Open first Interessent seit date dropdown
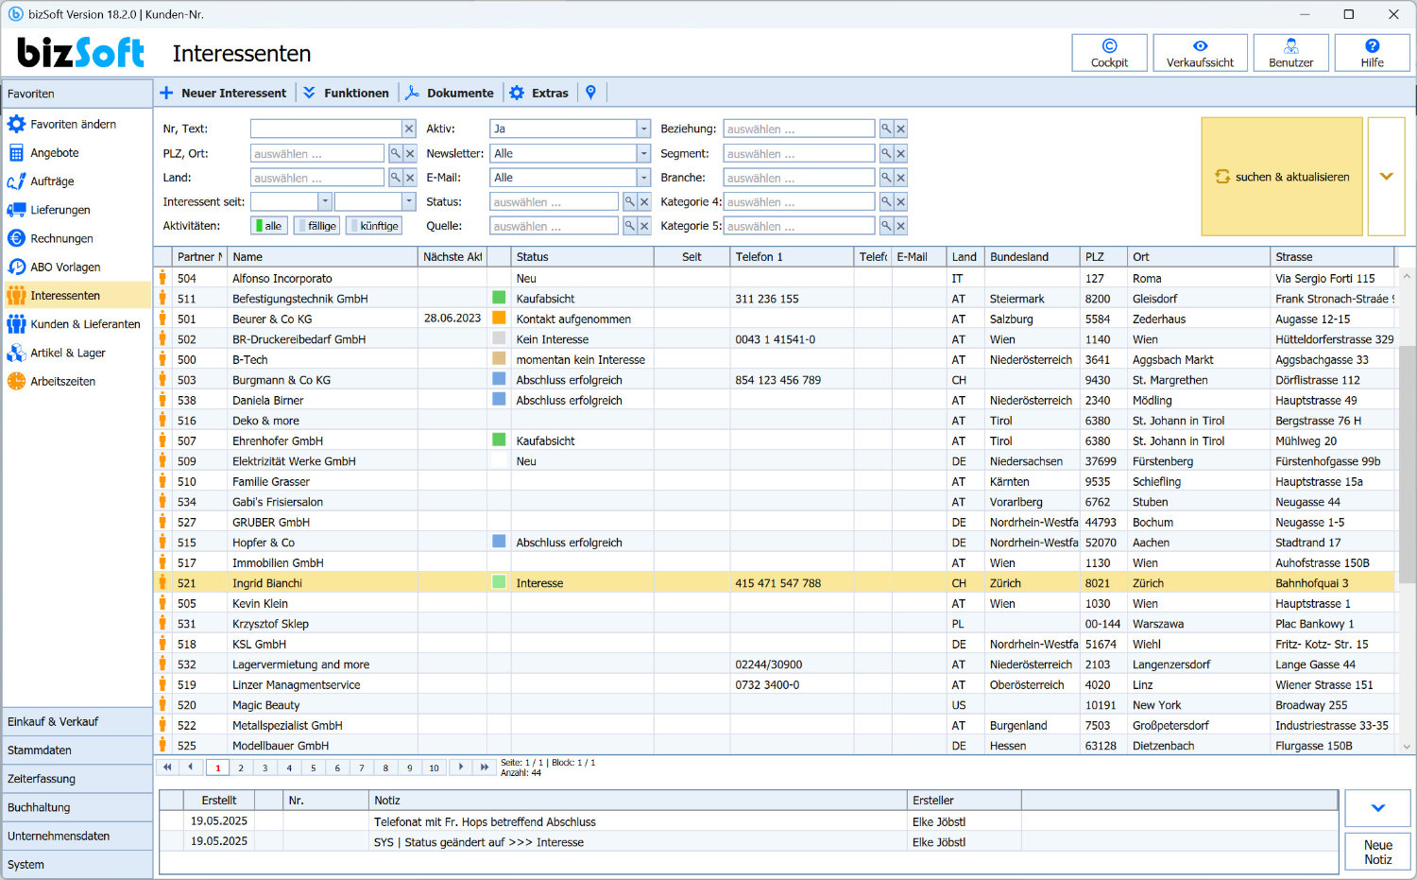Image resolution: width=1417 pixels, height=880 pixels. 324,201
